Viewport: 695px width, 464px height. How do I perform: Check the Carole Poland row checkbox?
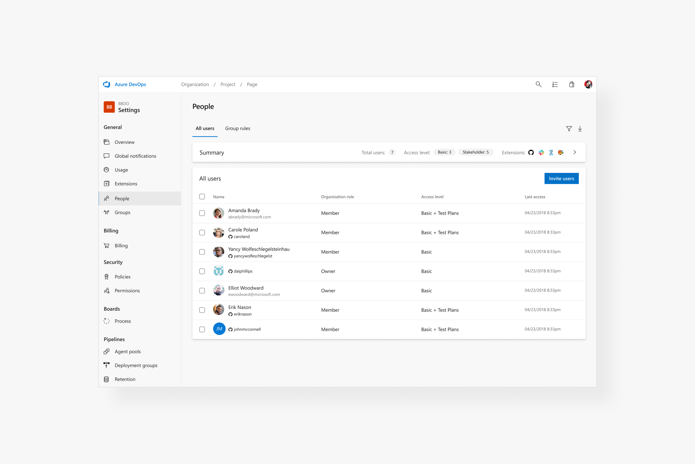click(202, 233)
